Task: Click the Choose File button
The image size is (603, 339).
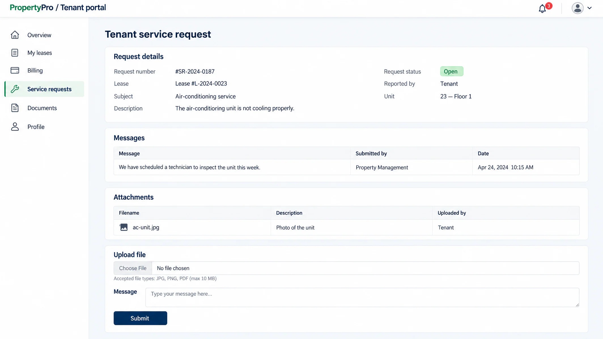Action: pyautogui.click(x=133, y=268)
